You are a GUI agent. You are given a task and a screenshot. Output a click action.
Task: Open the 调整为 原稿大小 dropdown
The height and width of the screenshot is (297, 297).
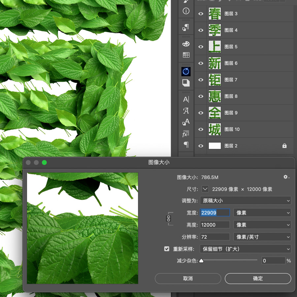[246, 201]
